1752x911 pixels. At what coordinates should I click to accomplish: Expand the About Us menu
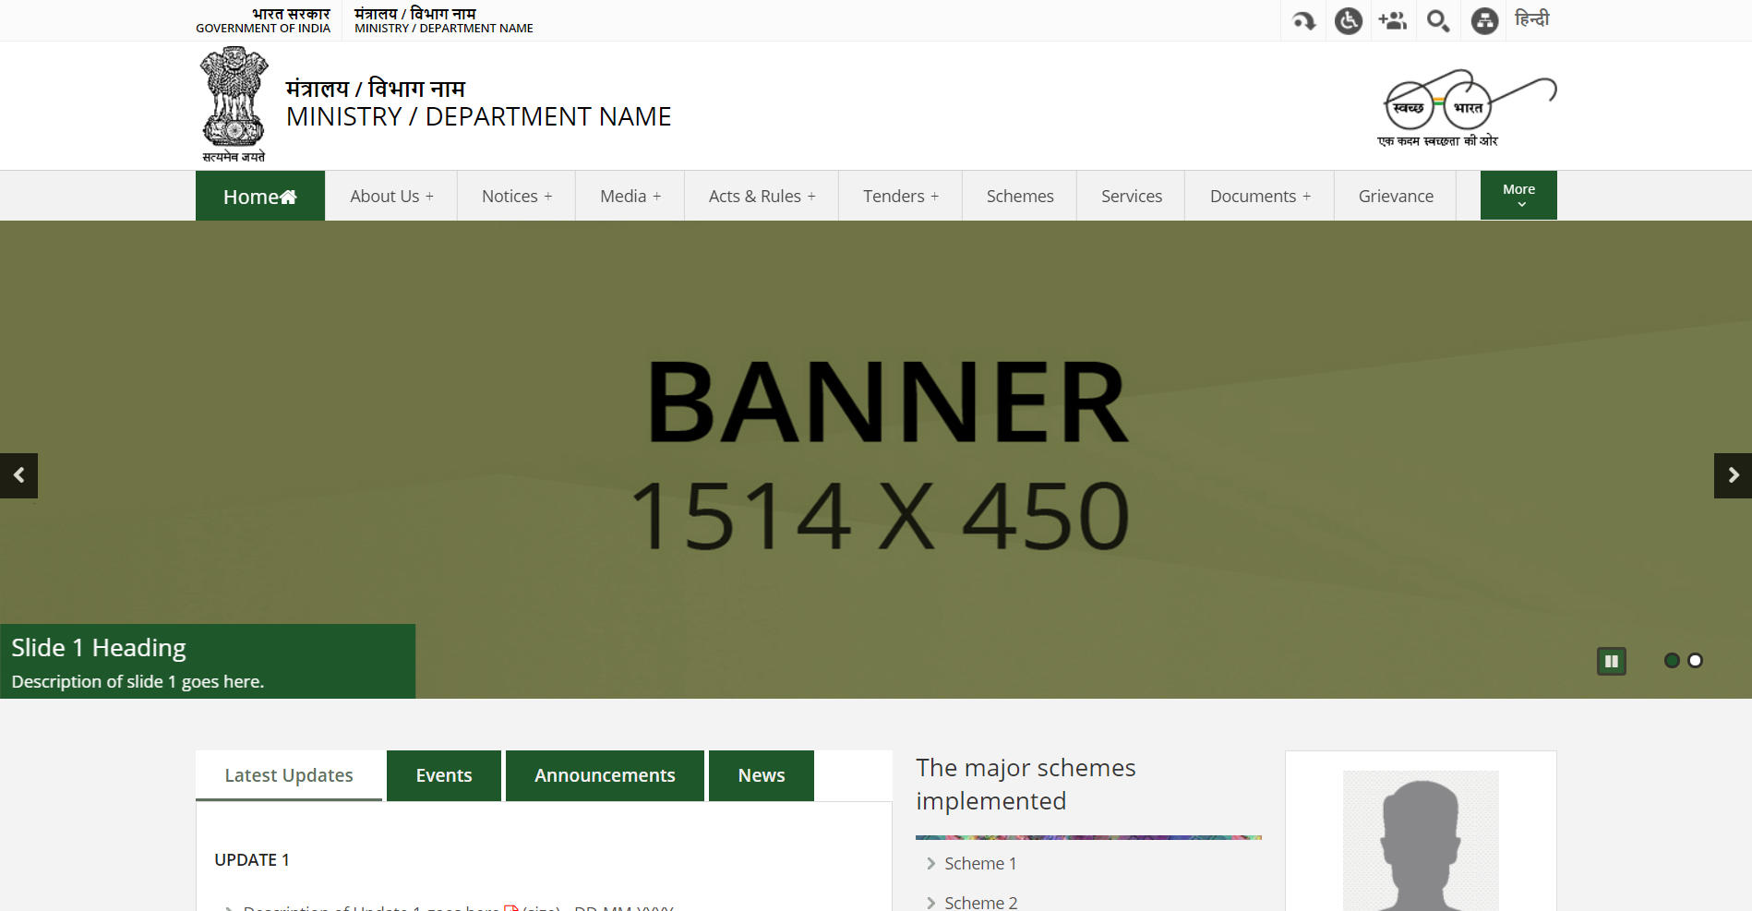tap(391, 196)
